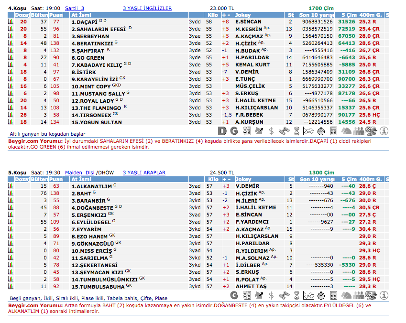
Task: Click the Puan column header in race 4
Action: pos(55,15)
